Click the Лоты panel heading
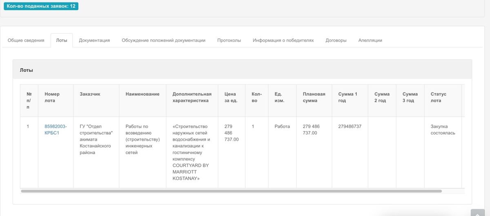The width and height of the screenshot is (490, 216). pos(27,70)
